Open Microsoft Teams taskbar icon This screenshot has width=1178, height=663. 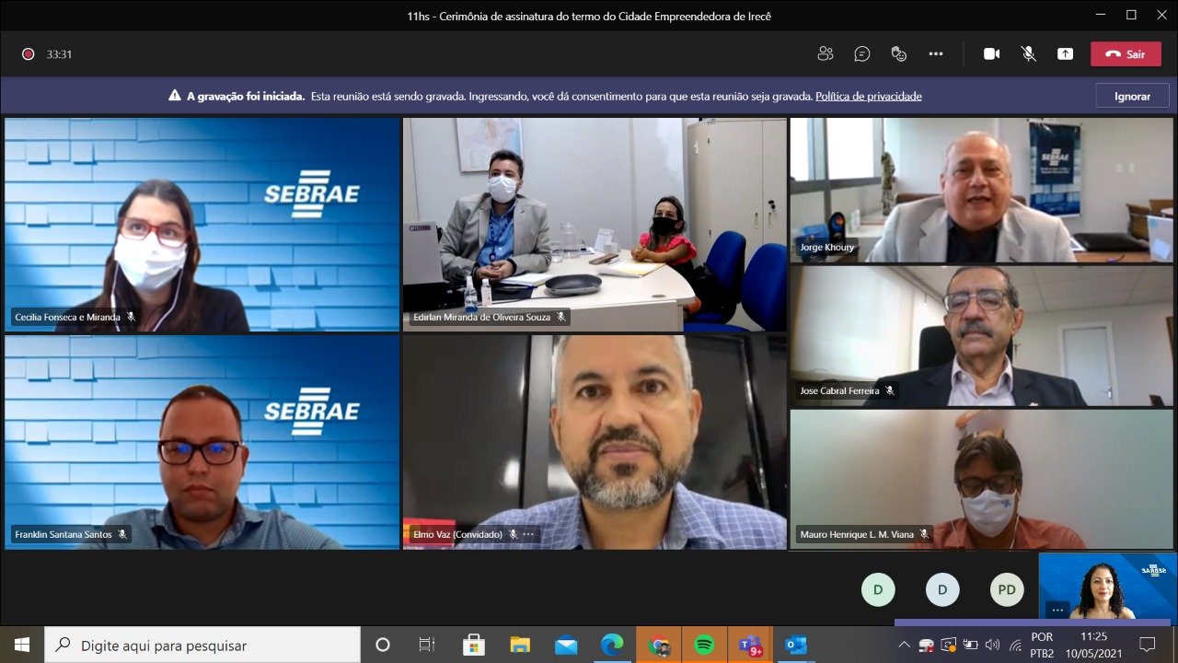click(750, 645)
